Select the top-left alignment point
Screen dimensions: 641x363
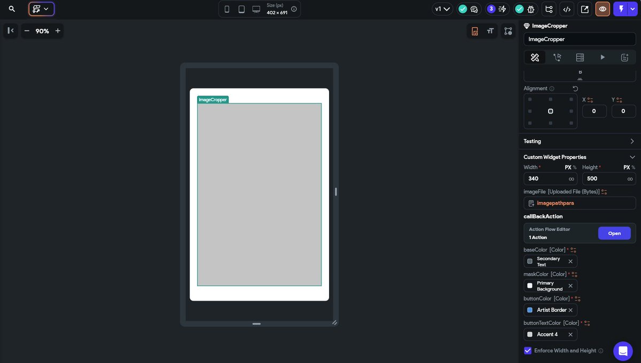530,99
